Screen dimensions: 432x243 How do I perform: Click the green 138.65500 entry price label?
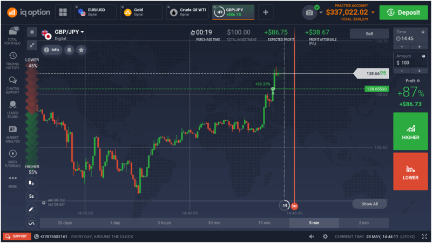(376, 89)
